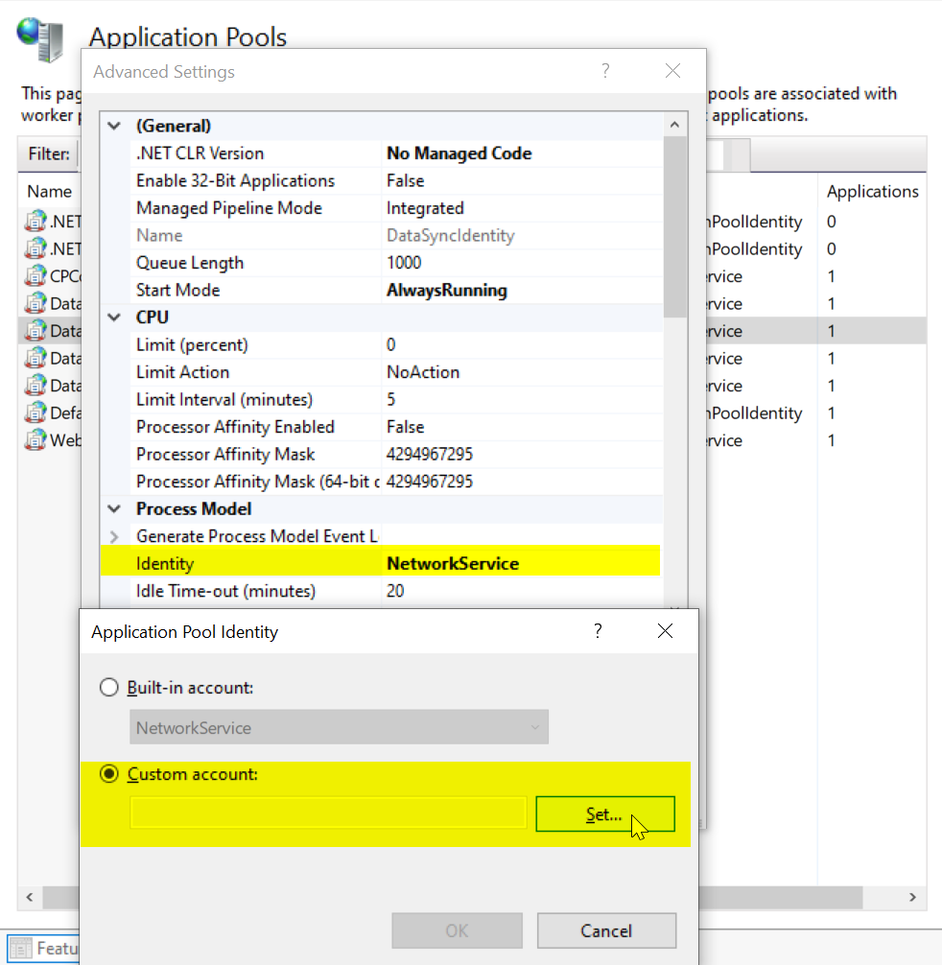
Task: Collapse the CPU settings section
Action: coord(115,318)
